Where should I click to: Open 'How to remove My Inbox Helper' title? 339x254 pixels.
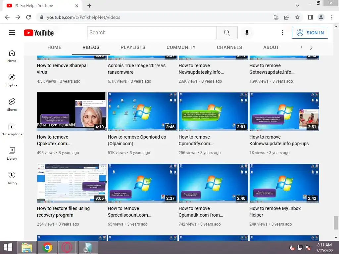[x=275, y=212]
